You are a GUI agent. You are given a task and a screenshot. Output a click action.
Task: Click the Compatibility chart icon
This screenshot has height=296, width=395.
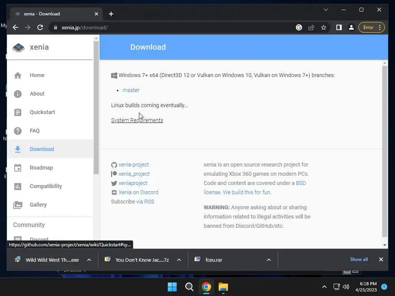(18, 186)
